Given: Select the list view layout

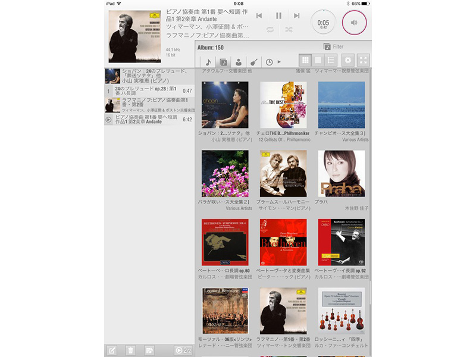Looking at the screenshot, I should pyautogui.click(x=331, y=60).
